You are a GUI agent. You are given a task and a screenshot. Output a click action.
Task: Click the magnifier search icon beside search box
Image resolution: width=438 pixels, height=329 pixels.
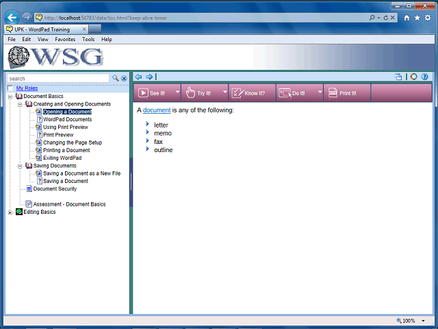116,78
